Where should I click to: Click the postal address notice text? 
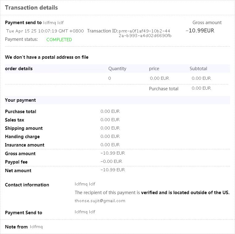(47, 57)
